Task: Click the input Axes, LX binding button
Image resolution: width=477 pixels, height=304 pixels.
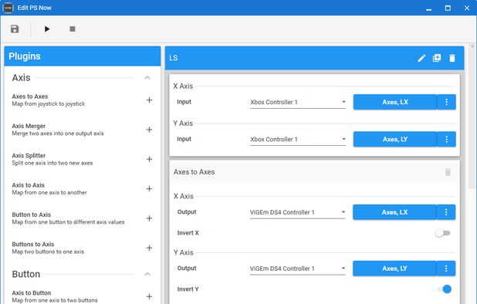Action: tap(395, 102)
